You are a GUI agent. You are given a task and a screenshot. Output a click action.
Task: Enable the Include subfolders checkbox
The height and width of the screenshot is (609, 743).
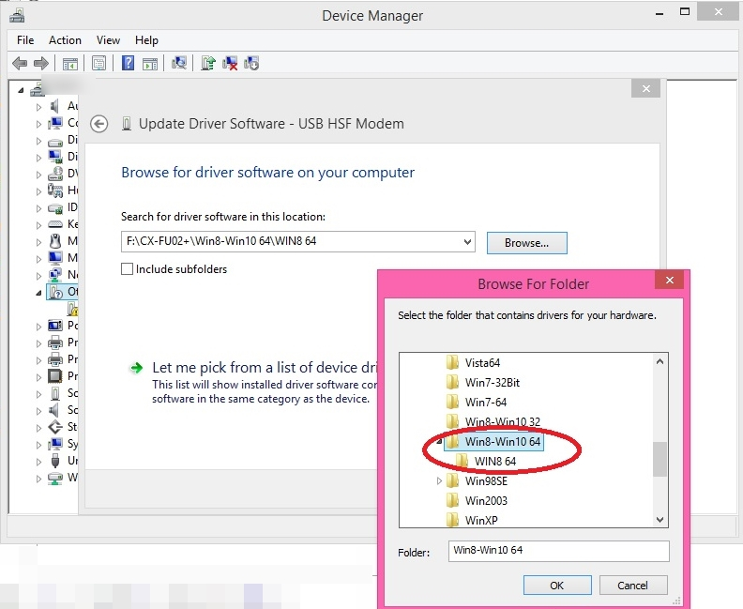(x=127, y=269)
